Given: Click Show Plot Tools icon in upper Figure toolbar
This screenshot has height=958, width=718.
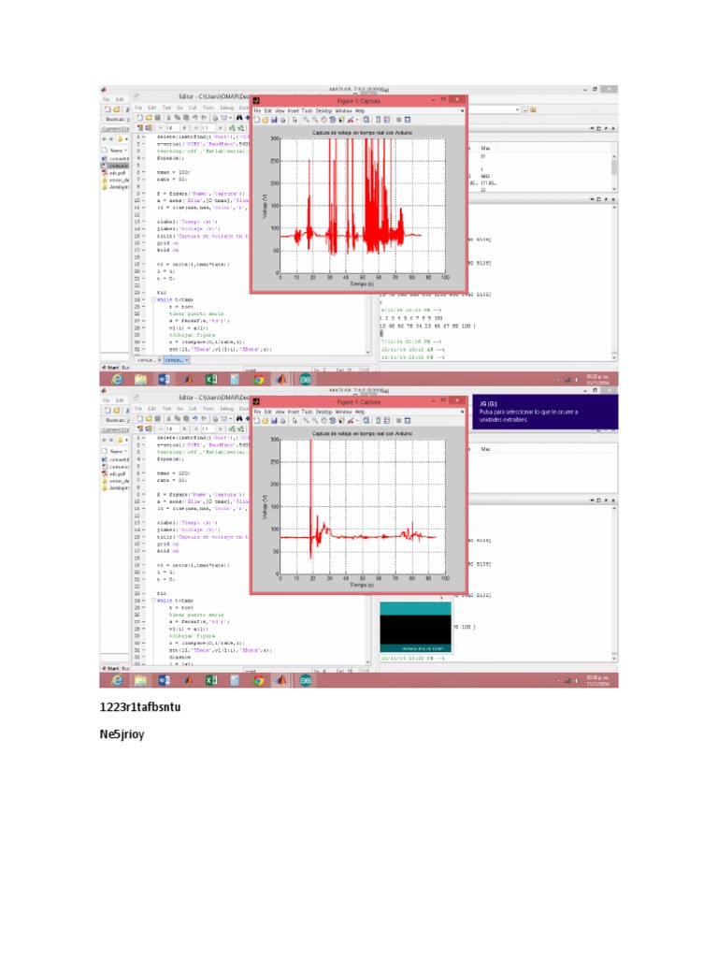Looking at the screenshot, I should pyautogui.click(x=408, y=120).
